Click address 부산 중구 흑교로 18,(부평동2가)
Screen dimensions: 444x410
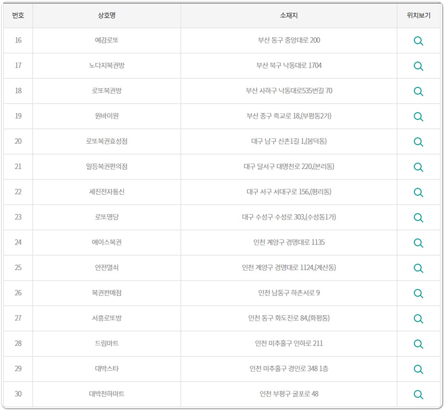[x=289, y=116]
